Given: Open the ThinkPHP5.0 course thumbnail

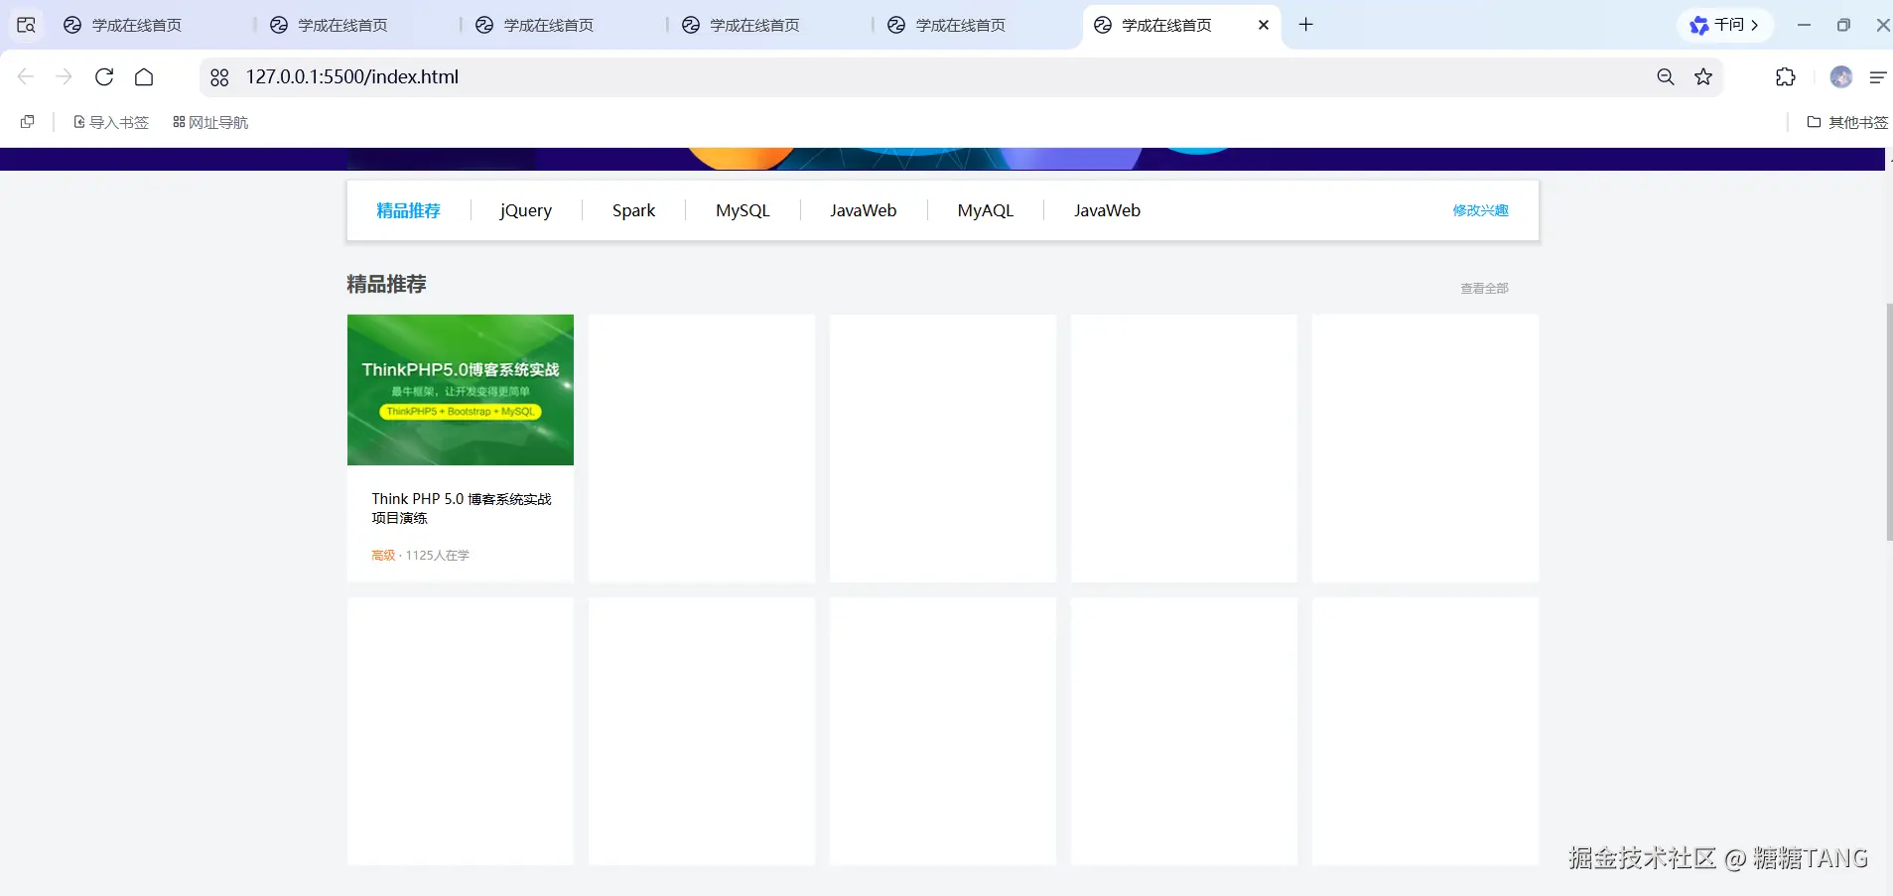Looking at the screenshot, I should 461,390.
